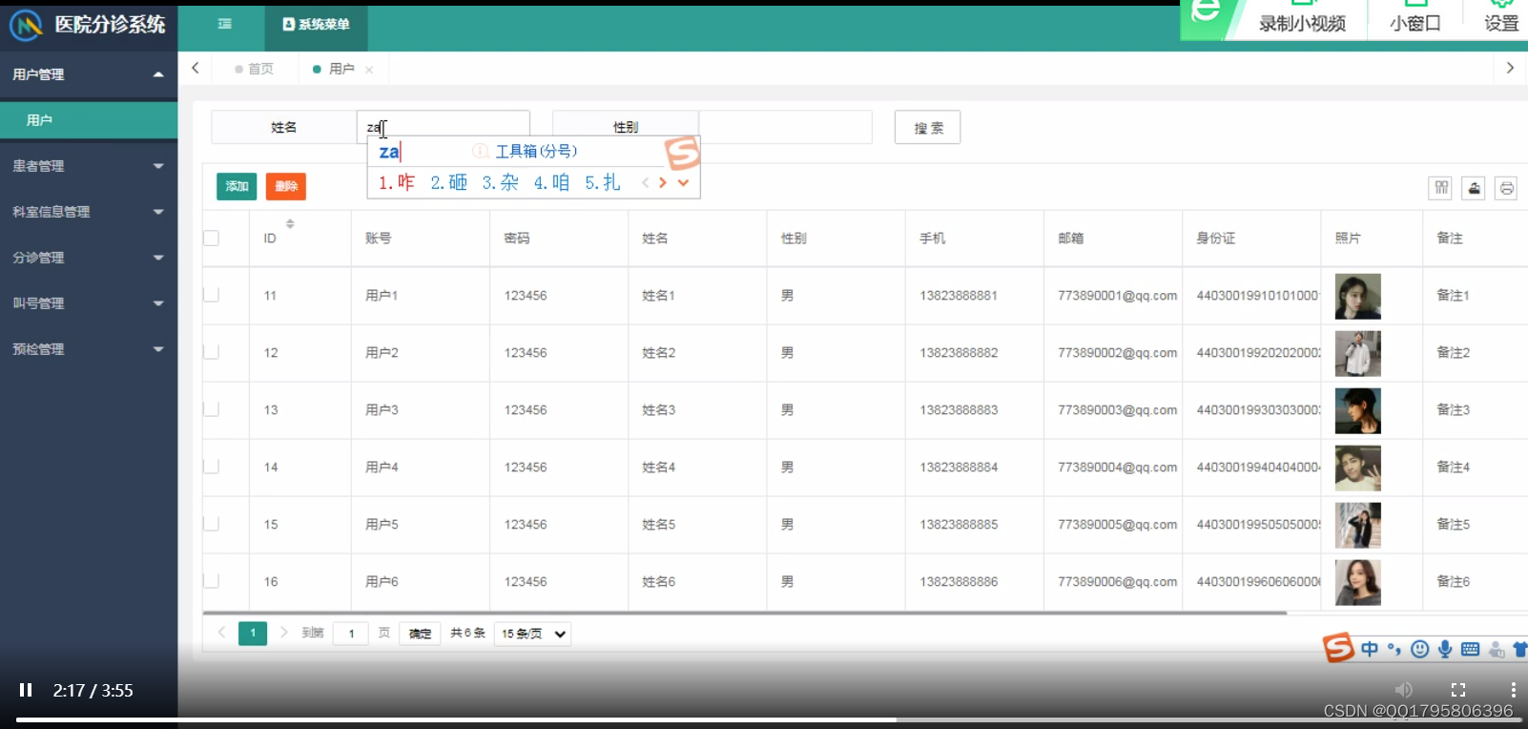
Task: Choose IME candidate 5 扎
Action: pos(603,182)
